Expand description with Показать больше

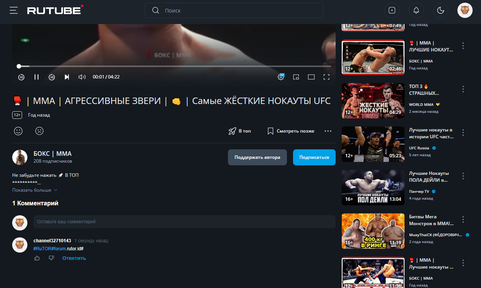pos(35,190)
